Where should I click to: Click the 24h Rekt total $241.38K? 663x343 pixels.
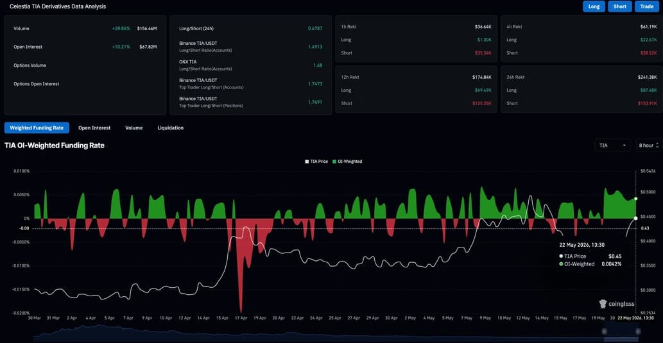coord(648,78)
